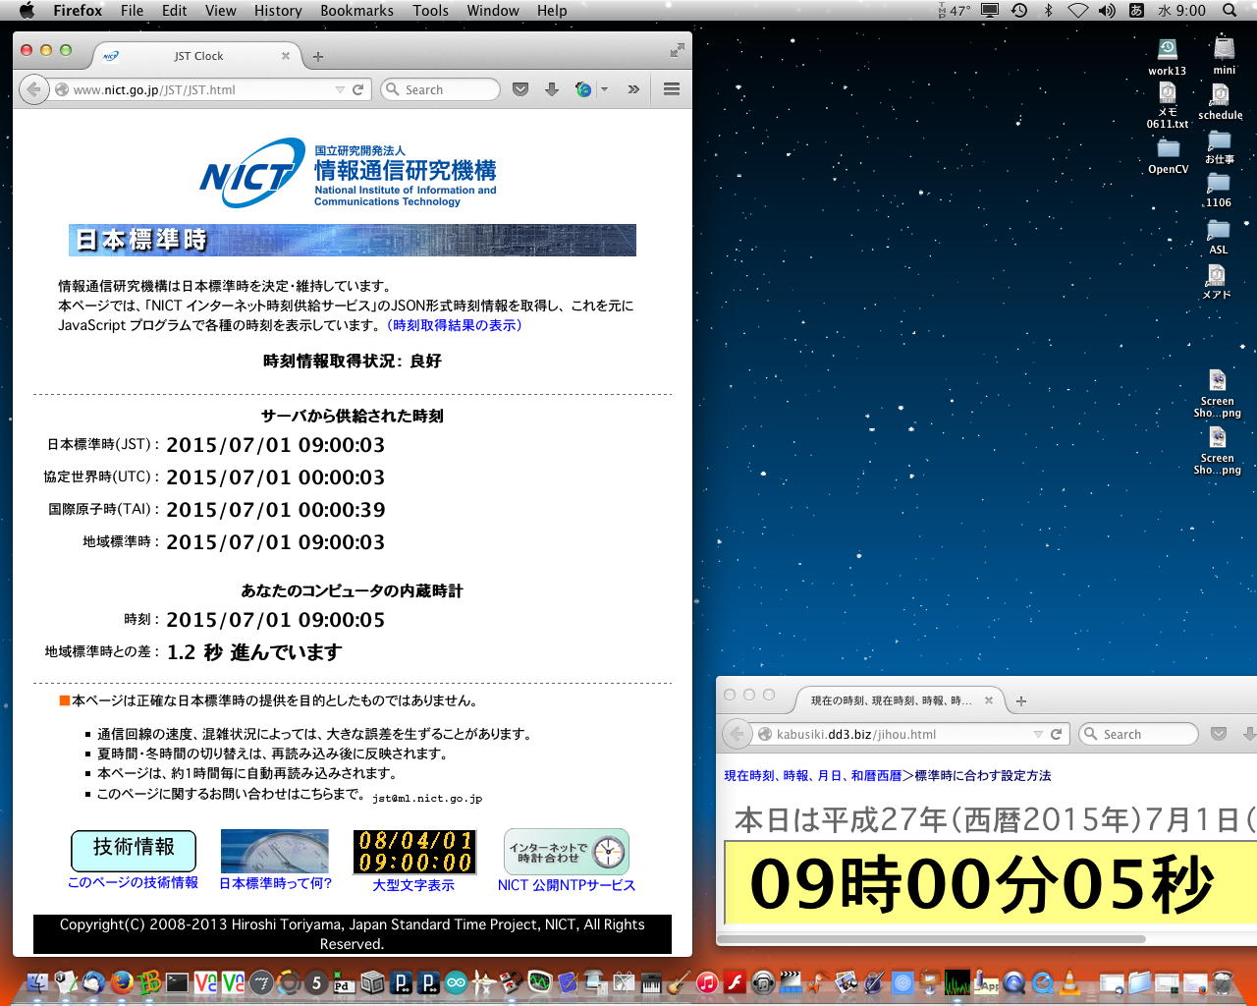The height and width of the screenshot is (1006, 1257).
Task: Launch Terminal from the Dock
Action: 178,981
